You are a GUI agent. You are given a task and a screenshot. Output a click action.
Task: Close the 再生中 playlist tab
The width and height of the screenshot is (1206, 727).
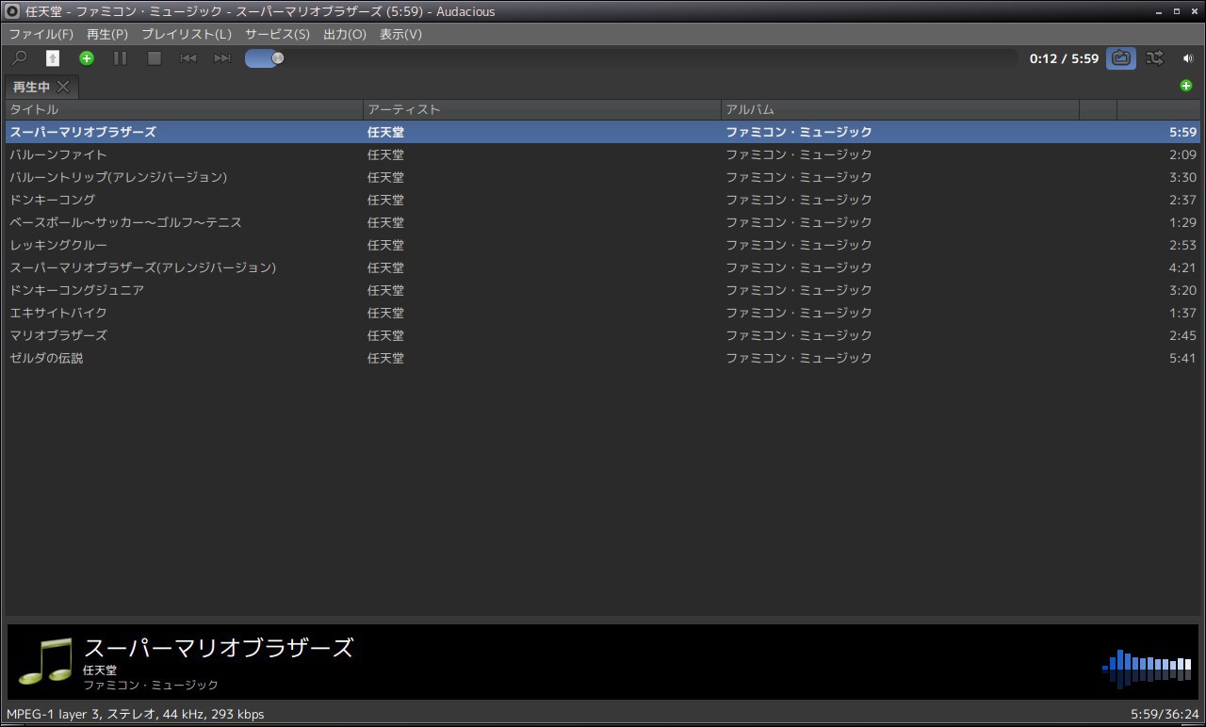(x=63, y=87)
